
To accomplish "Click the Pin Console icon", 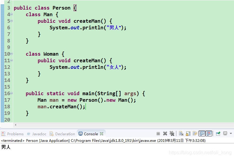I will (x=218, y=133).
